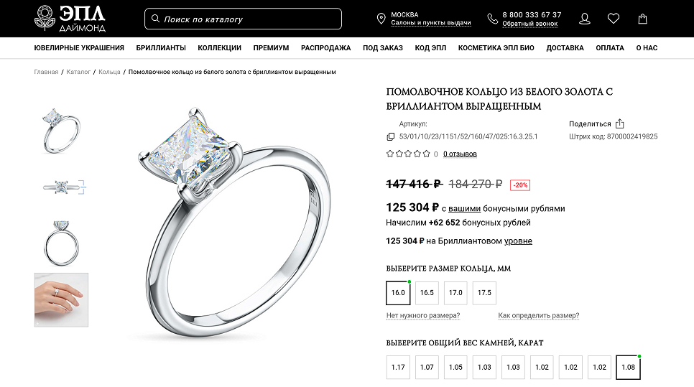This screenshot has height=387, width=694.
Task: Click the ЭПЛ Даймонд logo
Action: click(x=70, y=19)
